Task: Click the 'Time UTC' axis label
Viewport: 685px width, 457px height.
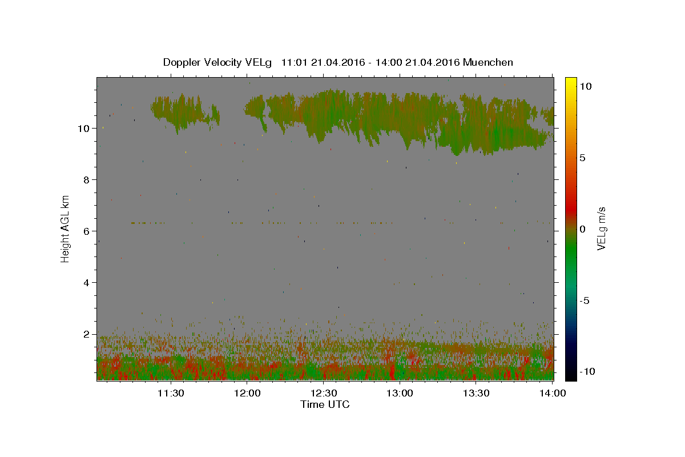Action: pyautogui.click(x=325, y=404)
